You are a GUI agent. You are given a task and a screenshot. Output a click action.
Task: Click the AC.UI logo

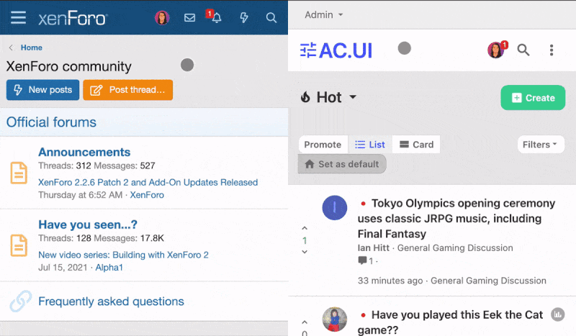click(x=336, y=50)
